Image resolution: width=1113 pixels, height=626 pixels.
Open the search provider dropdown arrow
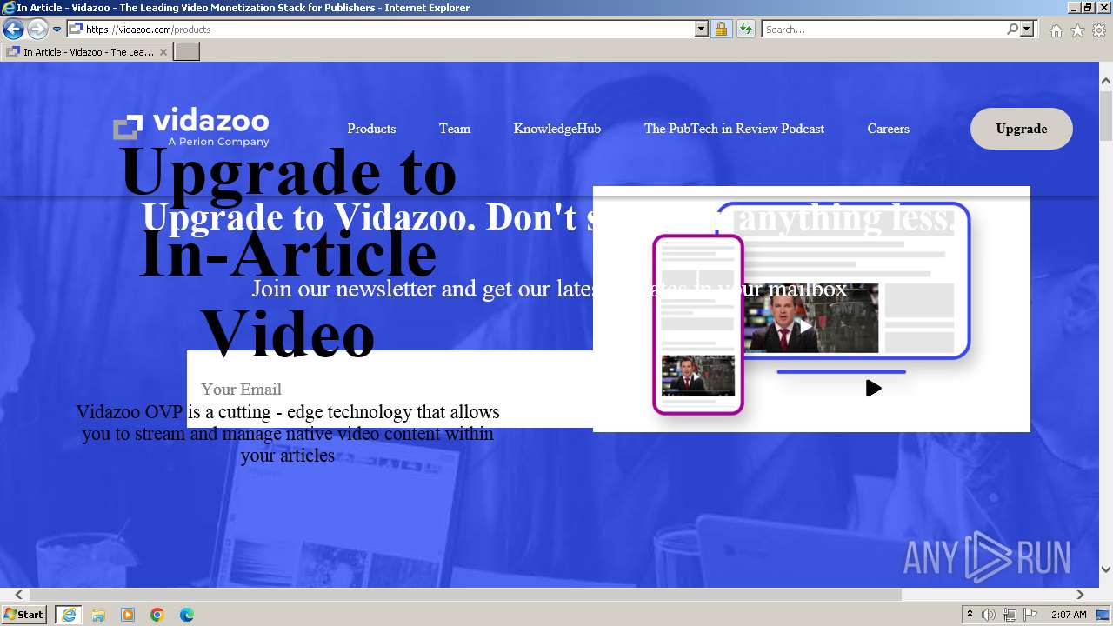(x=1027, y=30)
